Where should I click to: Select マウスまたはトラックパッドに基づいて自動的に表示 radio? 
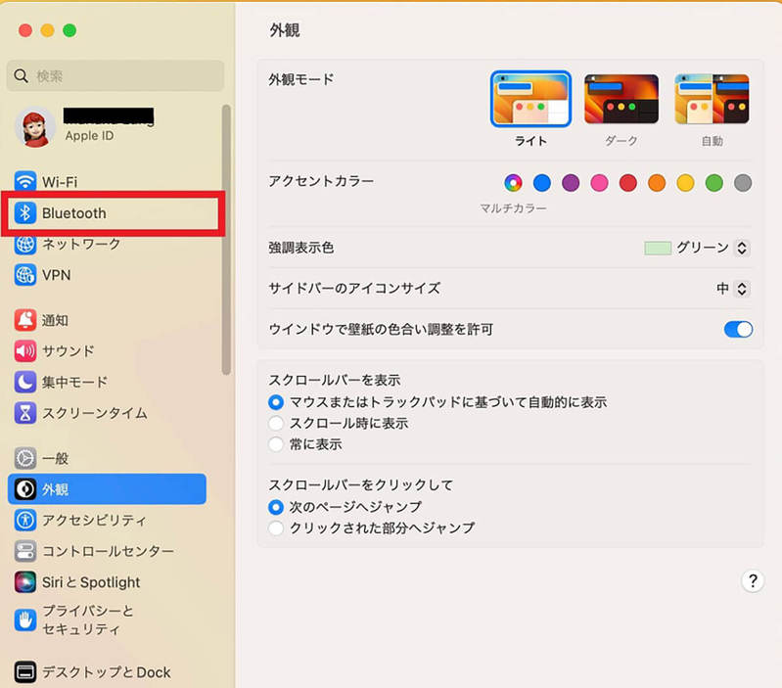(276, 402)
